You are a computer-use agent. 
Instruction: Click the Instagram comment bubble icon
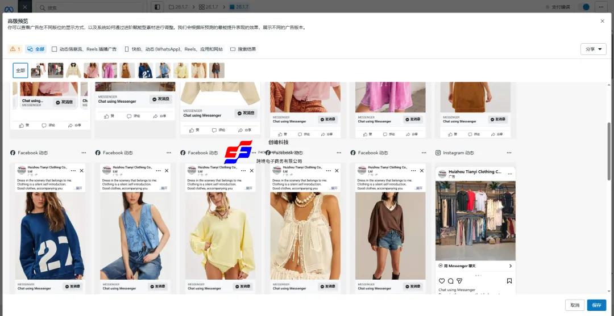451,281
